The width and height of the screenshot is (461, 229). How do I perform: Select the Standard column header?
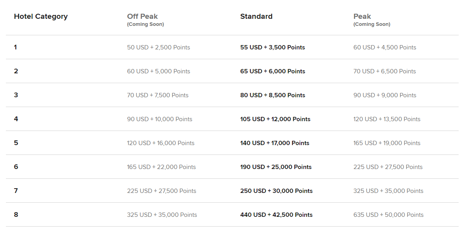click(x=256, y=16)
